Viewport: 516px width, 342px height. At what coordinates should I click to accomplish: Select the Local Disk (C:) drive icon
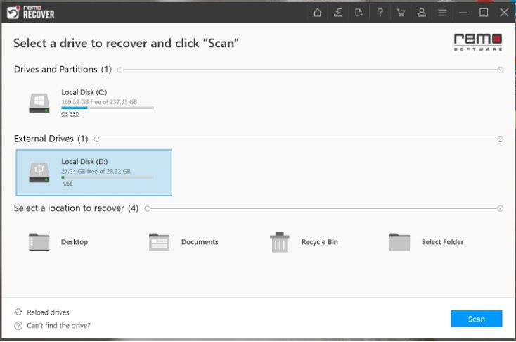pyautogui.click(x=39, y=103)
